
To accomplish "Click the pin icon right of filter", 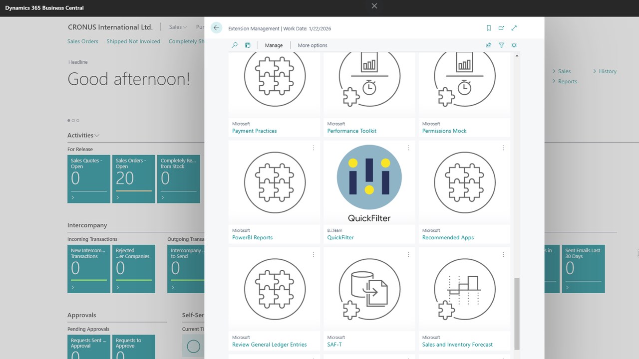I will [514, 45].
